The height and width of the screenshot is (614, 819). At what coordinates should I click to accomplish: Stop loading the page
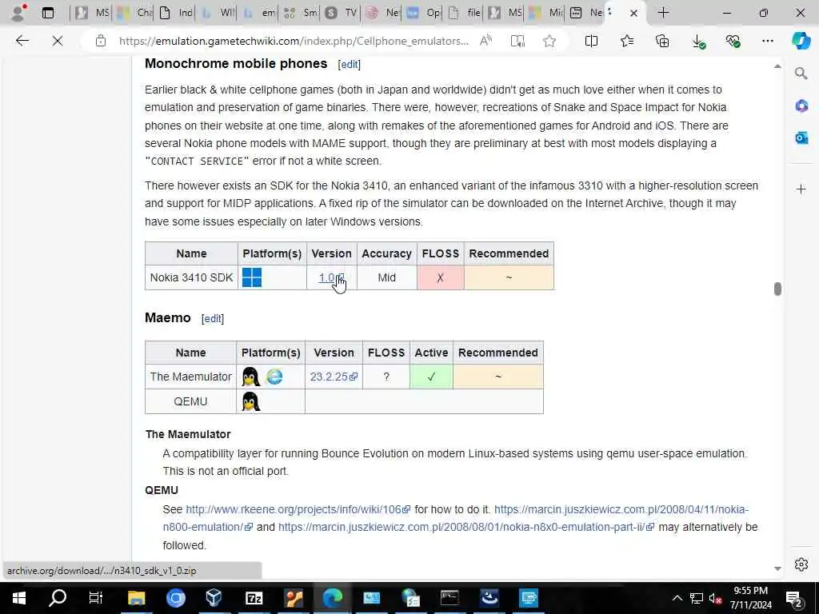(x=58, y=41)
